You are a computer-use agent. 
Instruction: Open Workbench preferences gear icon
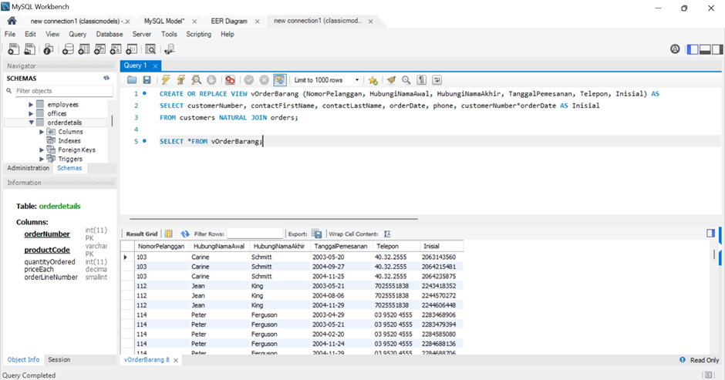click(x=675, y=49)
